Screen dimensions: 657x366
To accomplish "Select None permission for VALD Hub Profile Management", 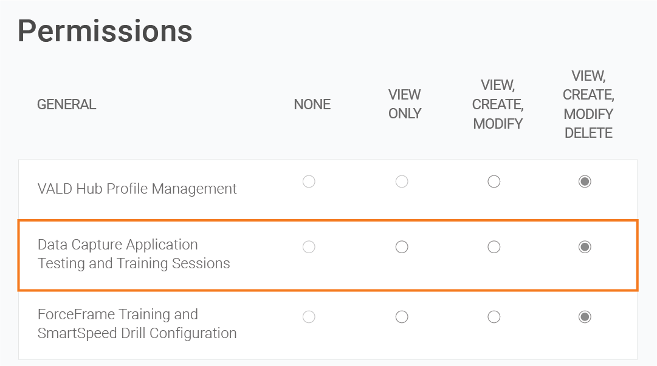I will (x=309, y=181).
